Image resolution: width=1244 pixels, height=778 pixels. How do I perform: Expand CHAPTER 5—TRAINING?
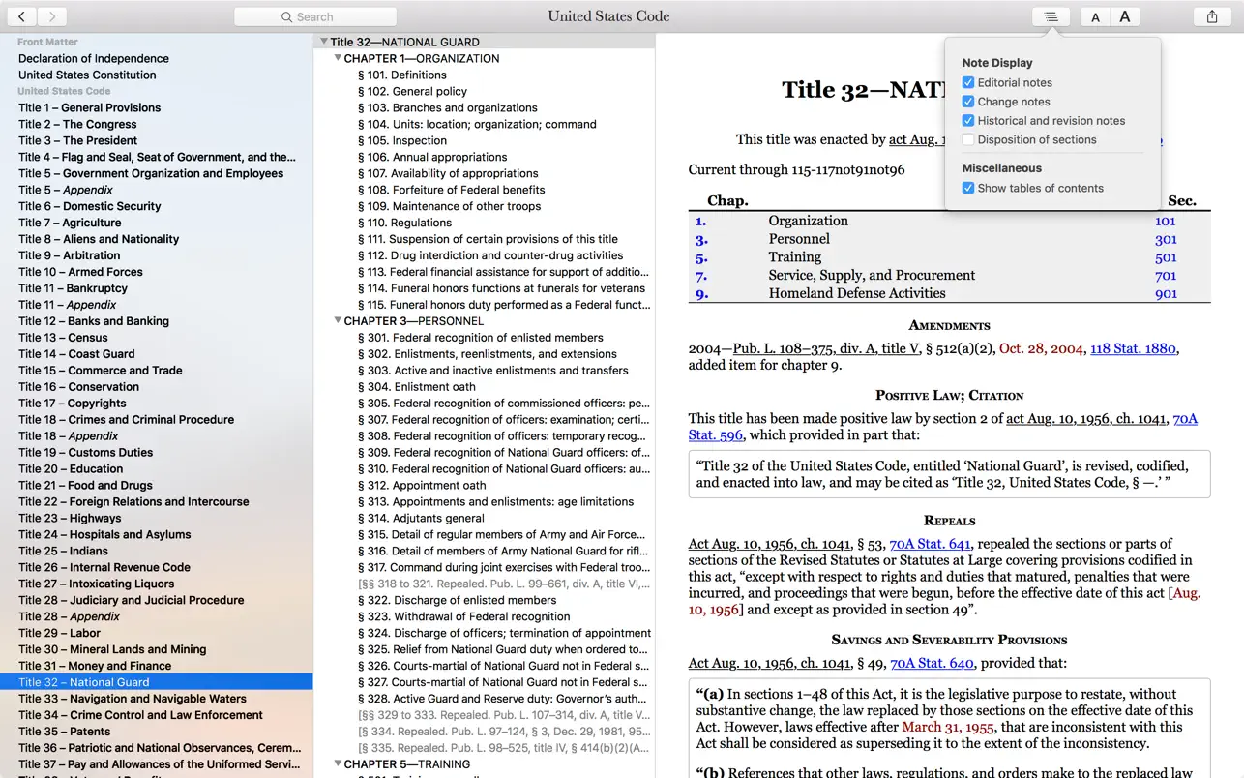tap(337, 763)
